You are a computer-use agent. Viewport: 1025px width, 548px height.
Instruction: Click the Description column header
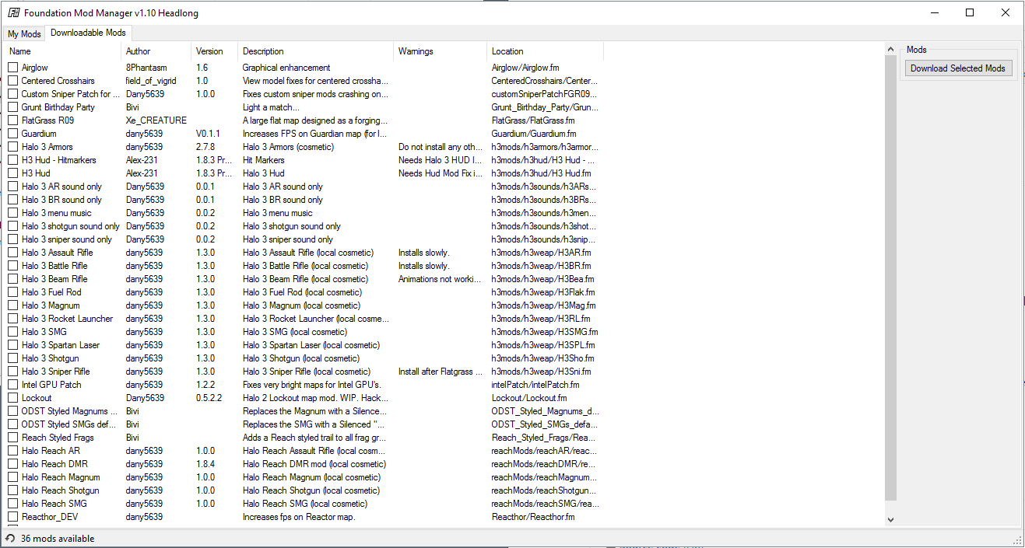coord(315,51)
